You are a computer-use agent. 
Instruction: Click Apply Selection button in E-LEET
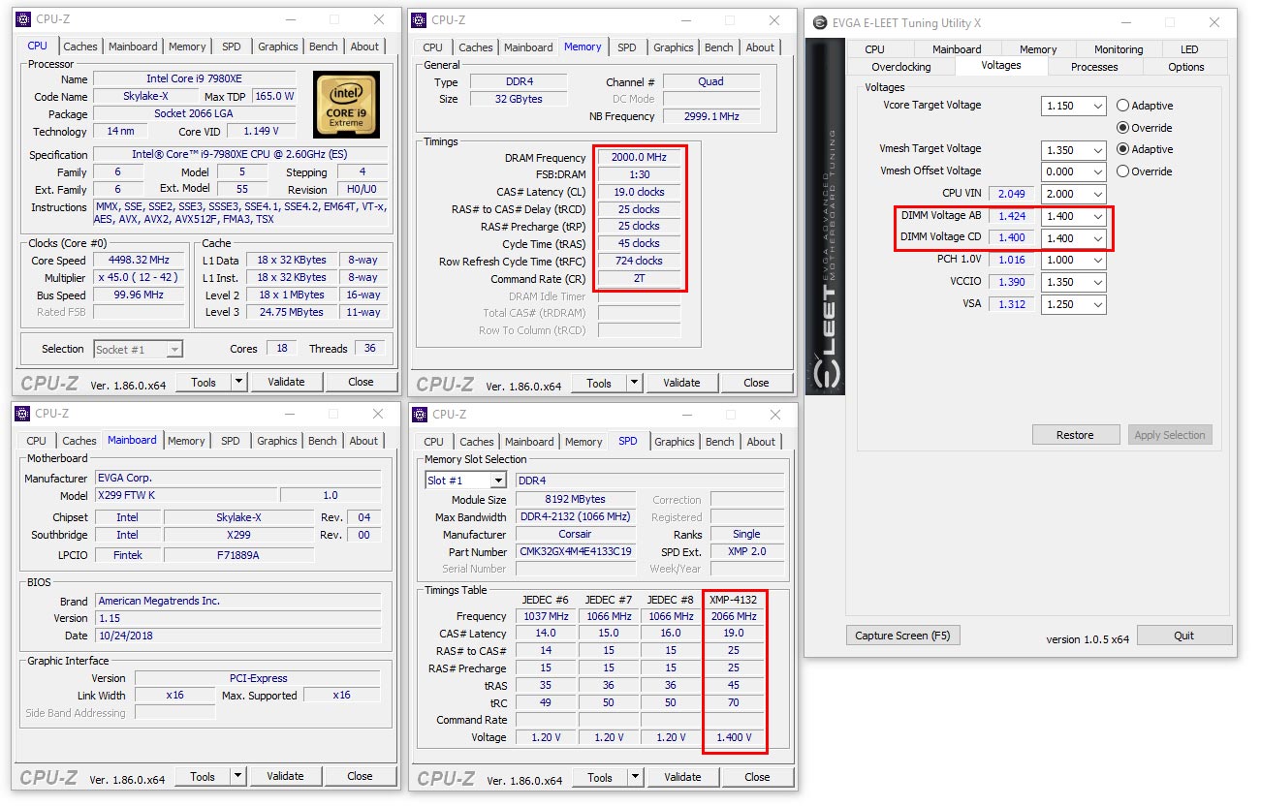pyautogui.click(x=1170, y=435)
